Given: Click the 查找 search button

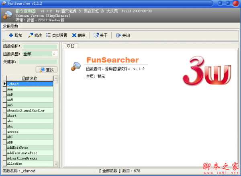Looking at the screenshot, I should 47,70.
